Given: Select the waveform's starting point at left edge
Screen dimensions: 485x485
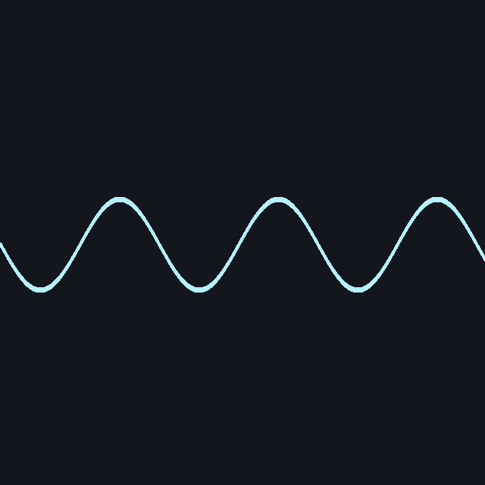Looking at the screenshot, I should point(2,246).
